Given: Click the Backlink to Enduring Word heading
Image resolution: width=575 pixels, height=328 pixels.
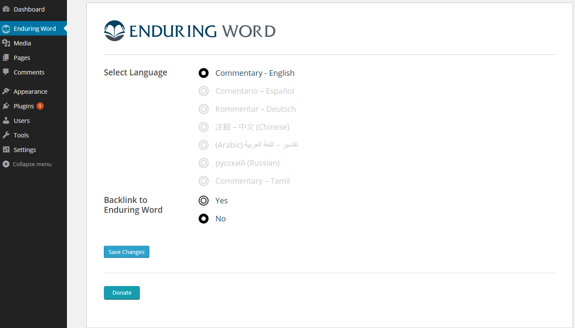Looking at the screenshot, I should pyautogui.click(x=133, y=205).
